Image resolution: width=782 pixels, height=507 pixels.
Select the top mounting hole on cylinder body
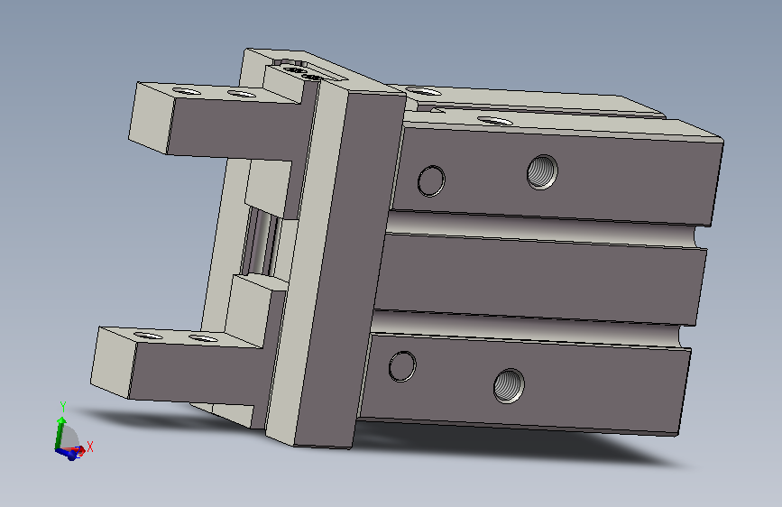point(493,120)
